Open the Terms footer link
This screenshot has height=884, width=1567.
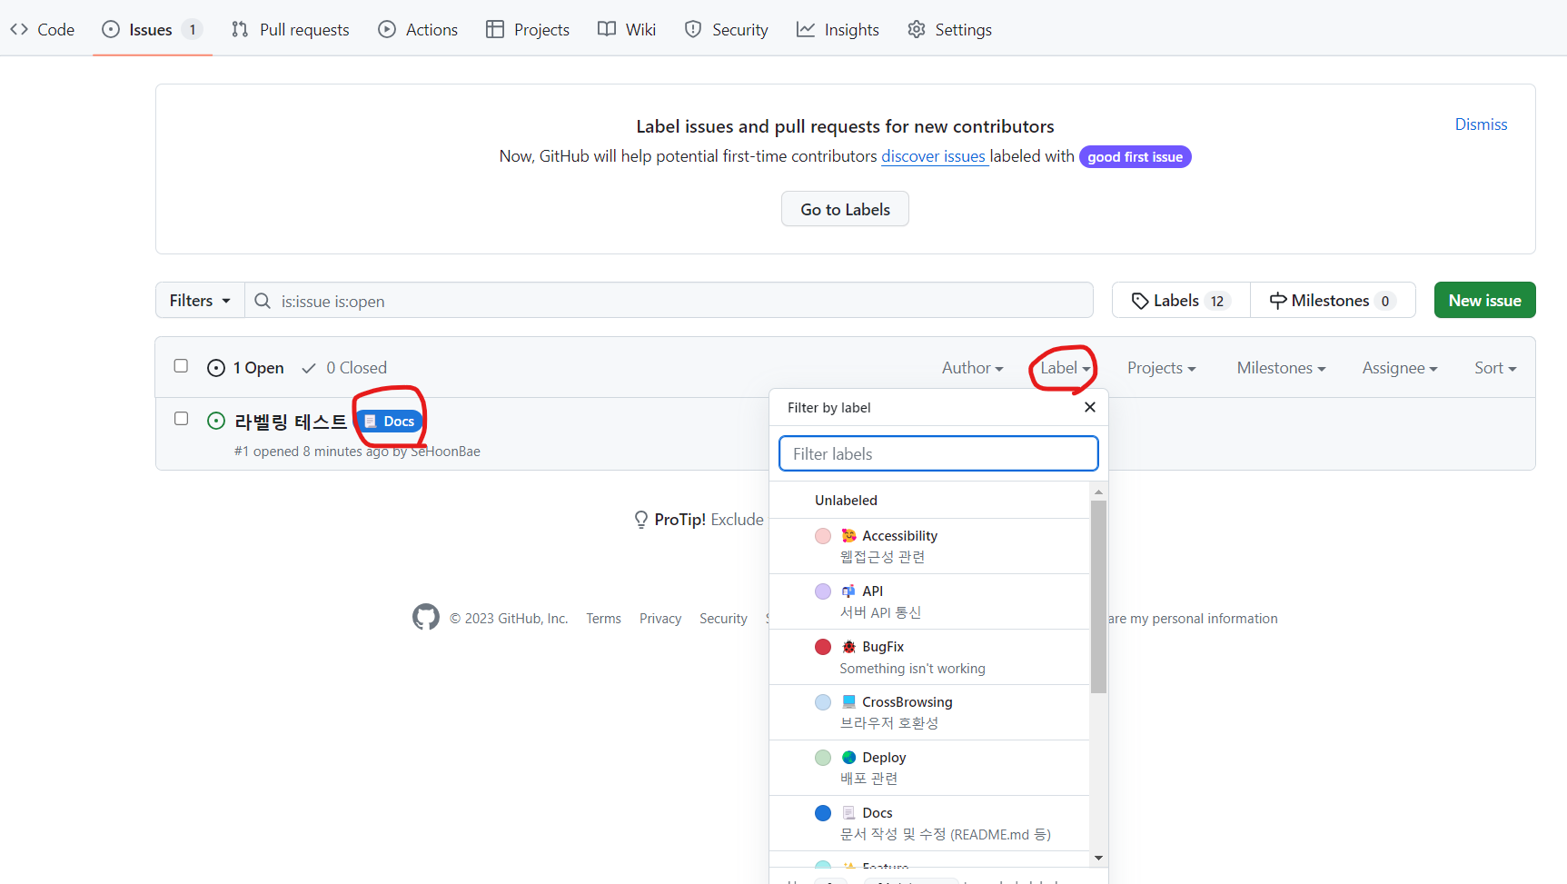(603, 619)
